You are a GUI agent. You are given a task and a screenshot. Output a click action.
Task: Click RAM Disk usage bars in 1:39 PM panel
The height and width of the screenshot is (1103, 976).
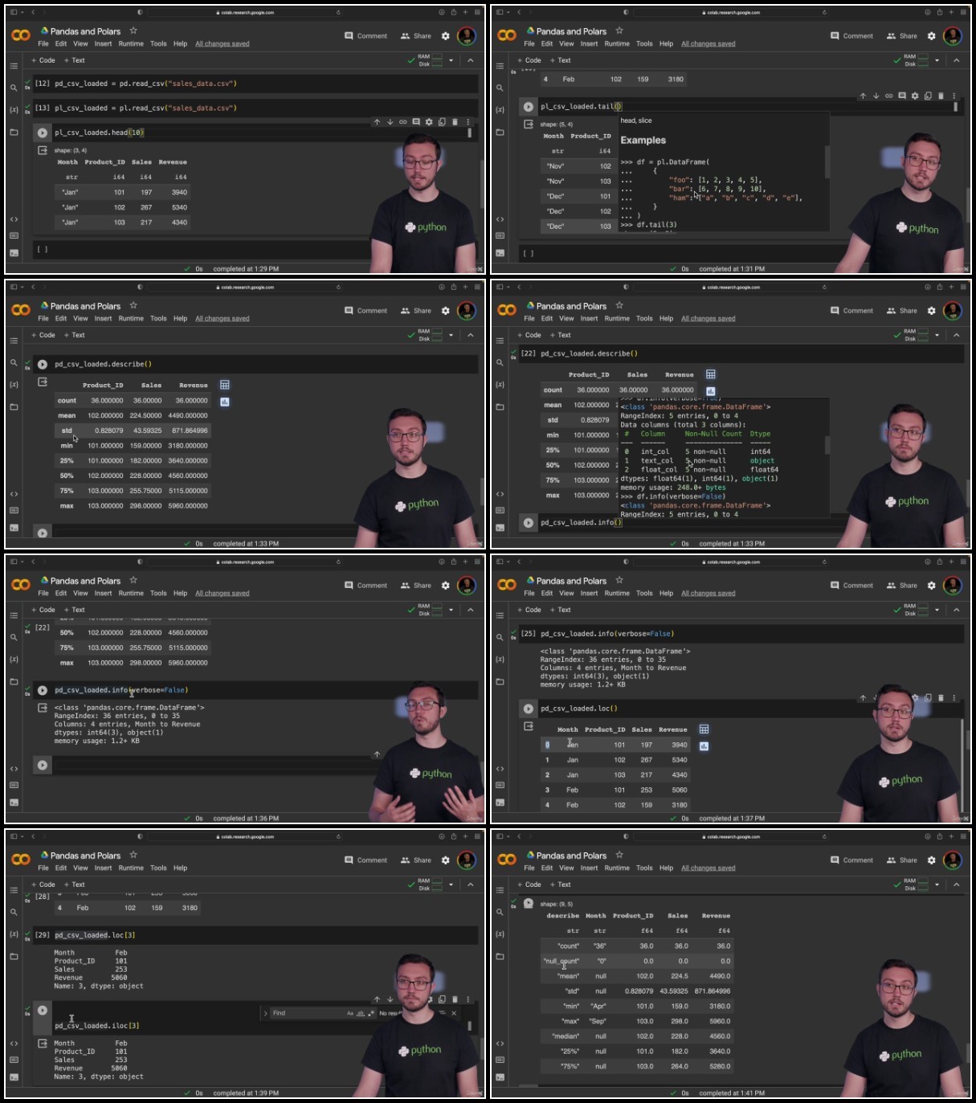pos(437,884)
